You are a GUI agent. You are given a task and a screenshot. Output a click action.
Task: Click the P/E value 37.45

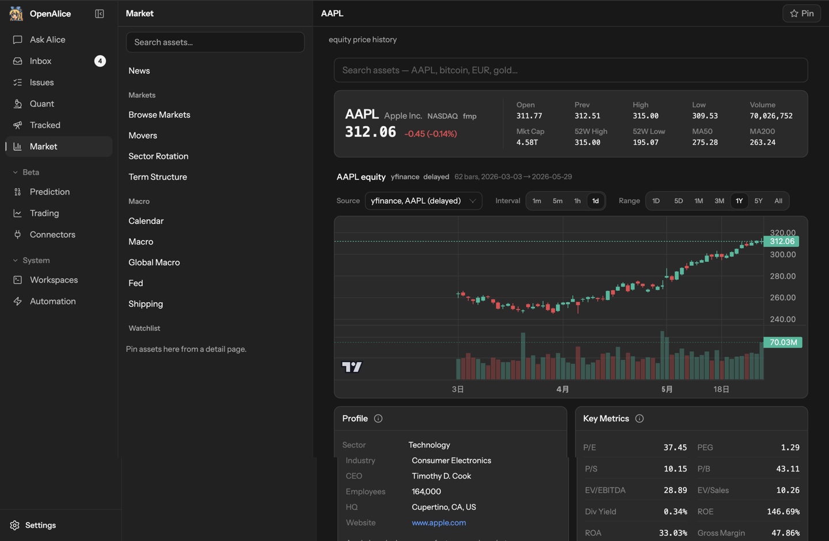[x=675, y=447]
